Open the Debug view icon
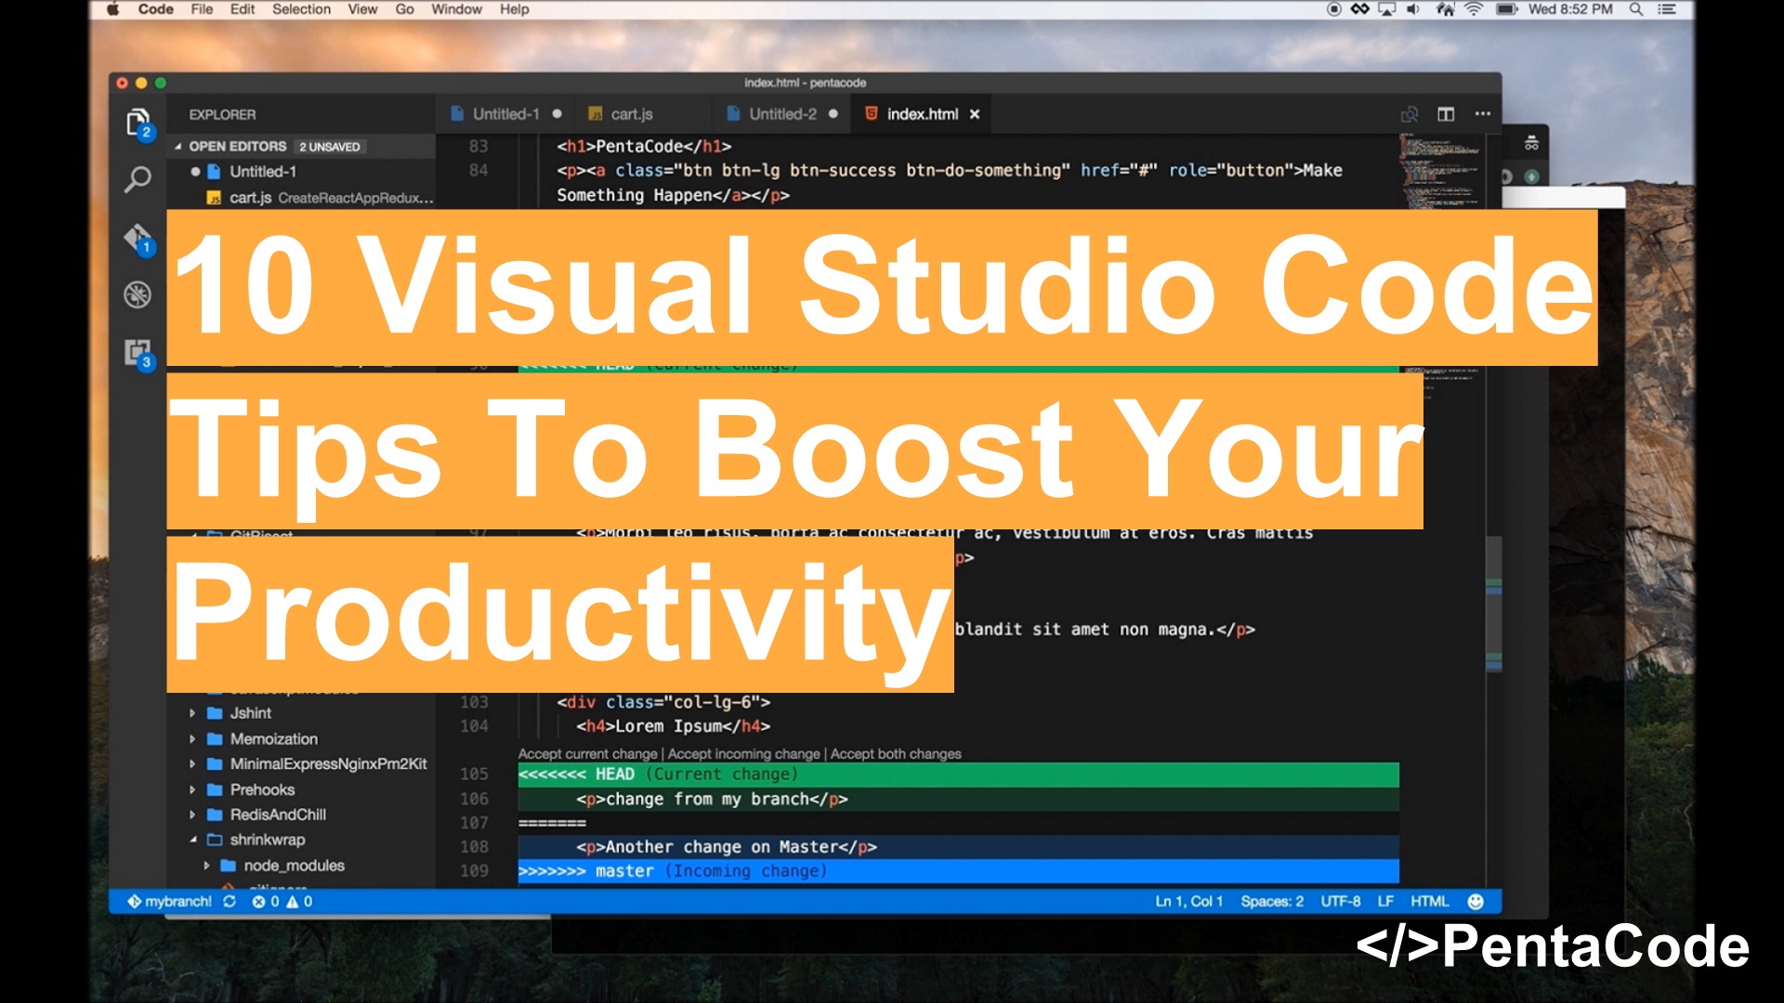The width and height of the screenshot is (1784, 1003). [x=138, y=294]
